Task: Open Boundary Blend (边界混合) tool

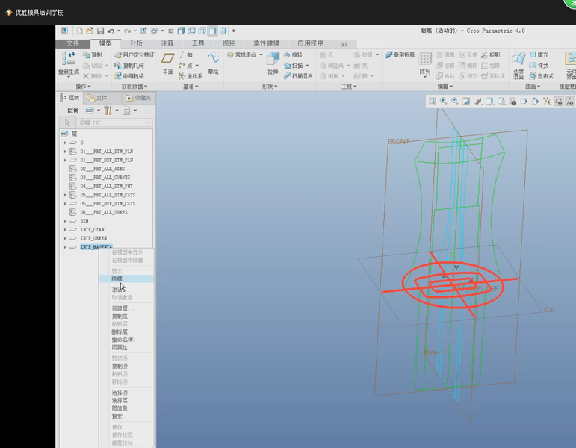Action: pos(518,66)
